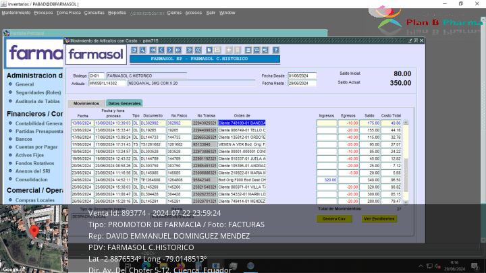Open Bancos sidebar link

pyautogui.click(x=24, y=140)
